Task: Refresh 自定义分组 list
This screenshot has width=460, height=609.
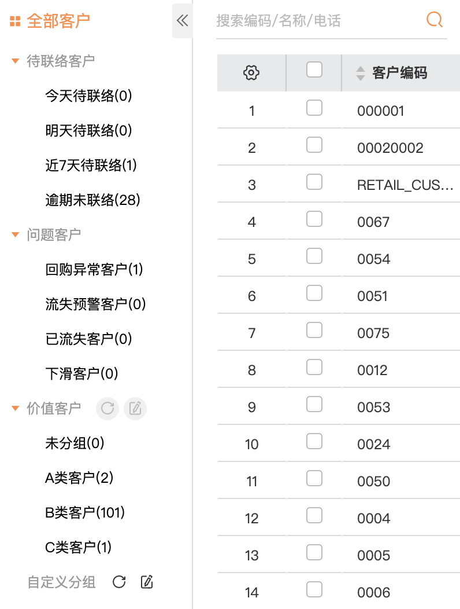Action: coord(119,582)
